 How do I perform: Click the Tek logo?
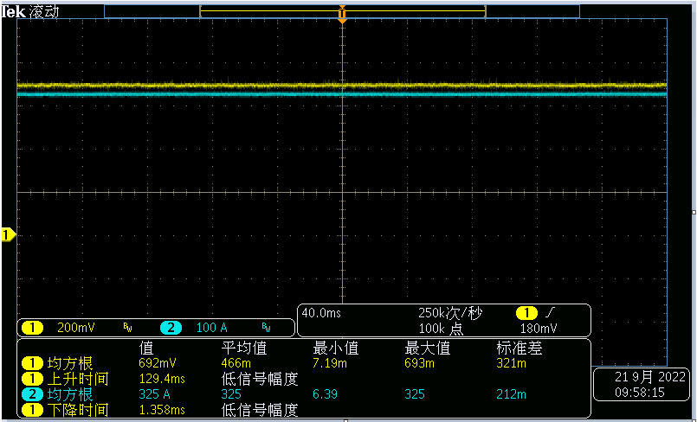click(x=13, y=12)
